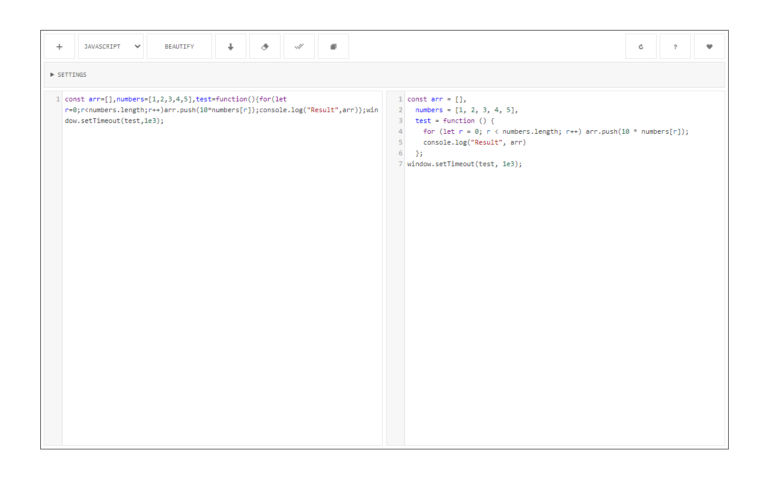The width and height of the screenshot is (769, 480).
Task: Open help with the question mark icon
Action: click(675, 46)
